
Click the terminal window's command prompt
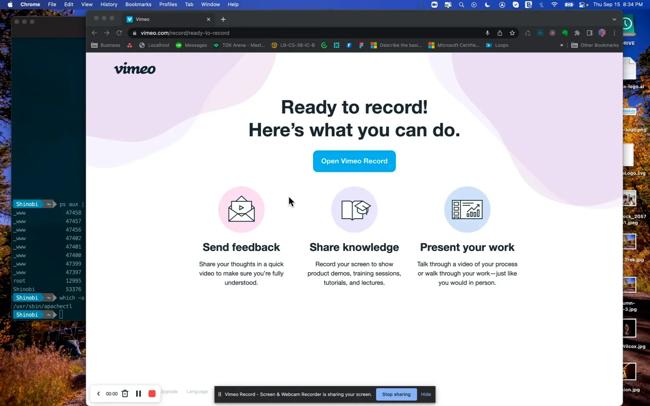click(x=61, y=315)
